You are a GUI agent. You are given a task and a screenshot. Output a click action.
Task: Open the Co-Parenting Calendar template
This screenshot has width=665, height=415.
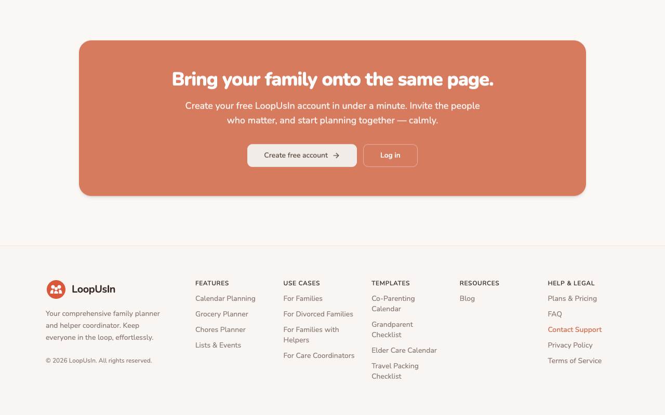393,303
